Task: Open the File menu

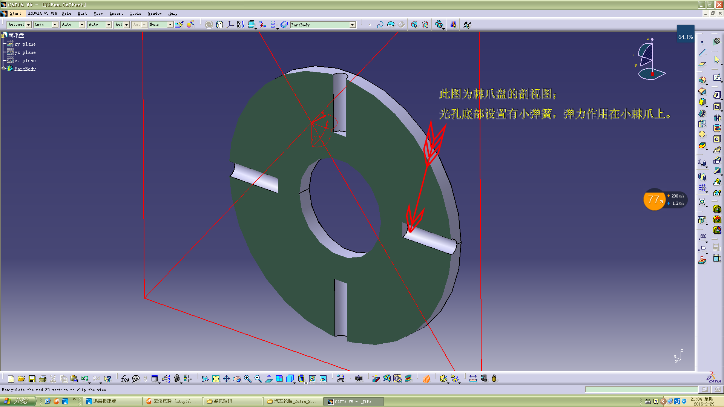Action: [66, 13]
